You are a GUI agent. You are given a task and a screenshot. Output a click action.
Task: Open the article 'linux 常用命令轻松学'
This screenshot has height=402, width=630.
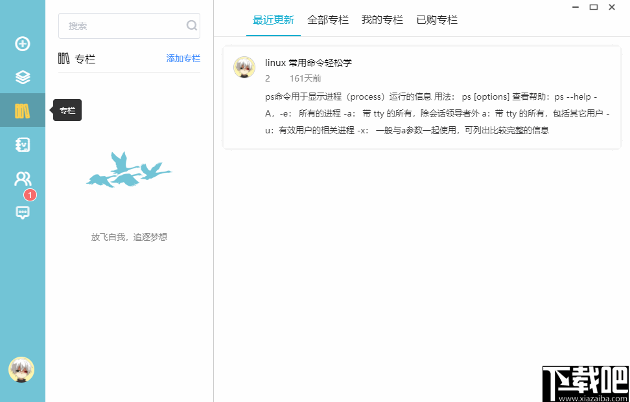tap(310, 63)
